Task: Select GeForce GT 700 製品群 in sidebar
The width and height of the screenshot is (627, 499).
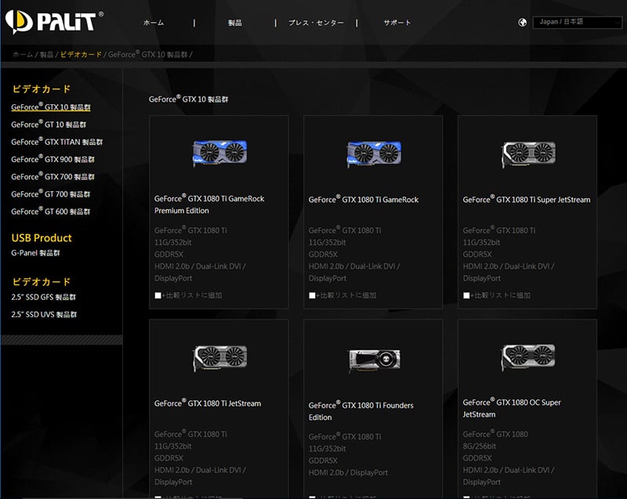Action: click(x=51, y=193)
